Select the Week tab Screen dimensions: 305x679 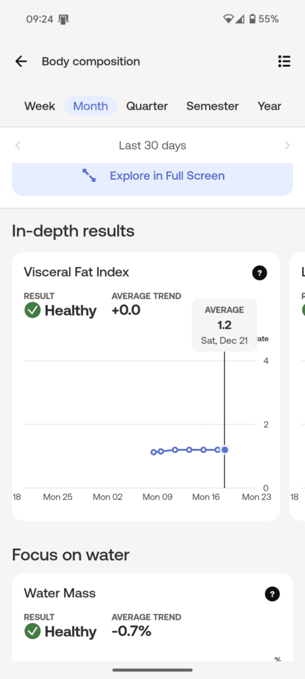pos(40,106)
